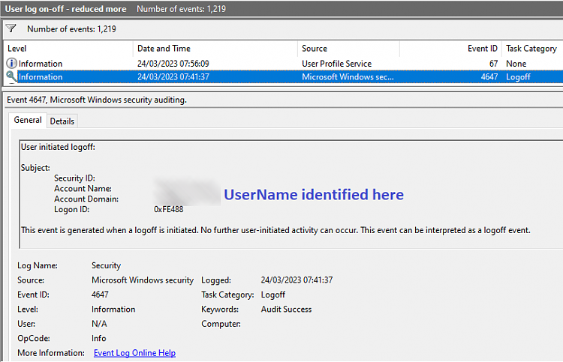Click the Level value Information in details
The height and width of the screenshot is (362, 563).
point(113,310)
